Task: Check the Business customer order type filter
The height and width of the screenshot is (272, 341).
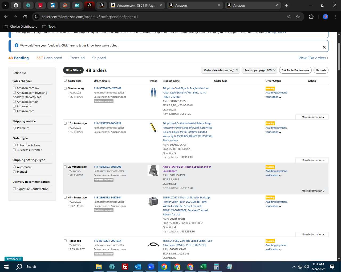Action: tap(14, 150)
